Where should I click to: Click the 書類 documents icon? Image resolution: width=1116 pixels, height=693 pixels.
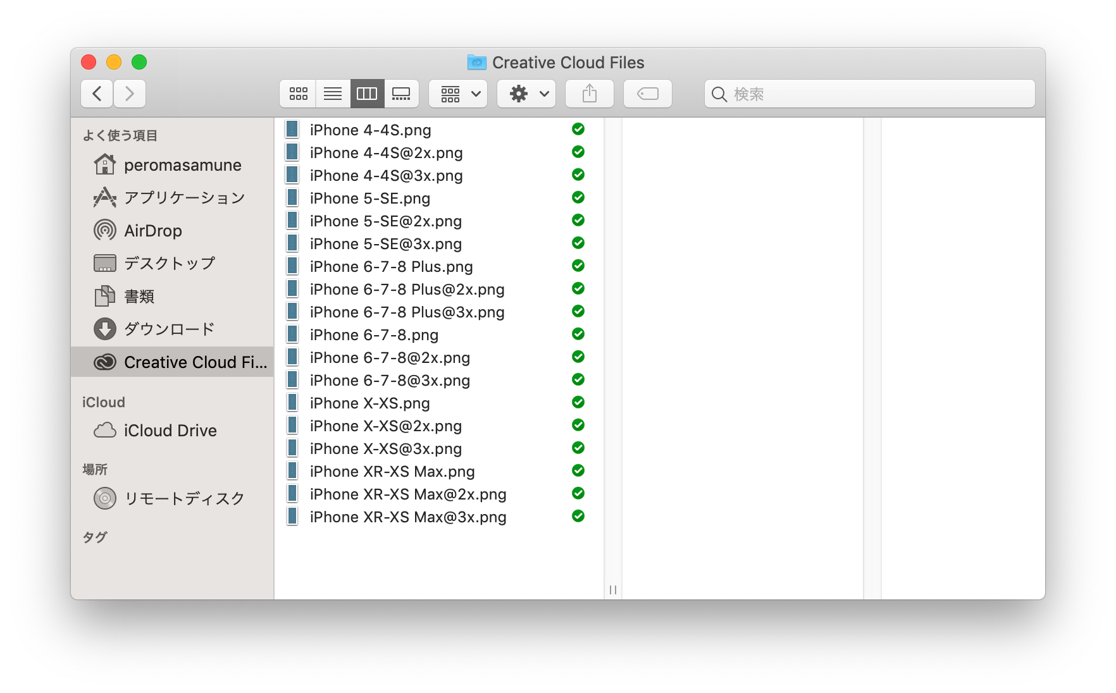tap(105, 296)
